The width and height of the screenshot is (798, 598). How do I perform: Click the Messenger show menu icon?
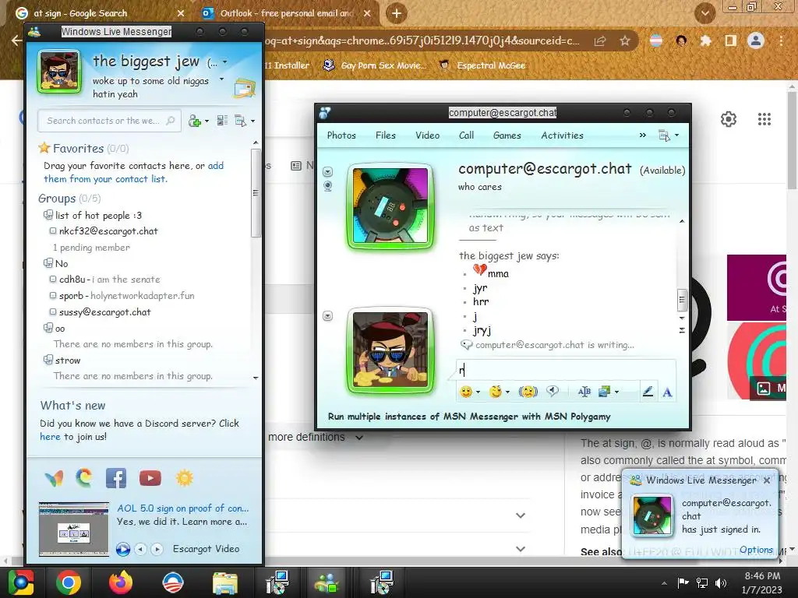241,121
